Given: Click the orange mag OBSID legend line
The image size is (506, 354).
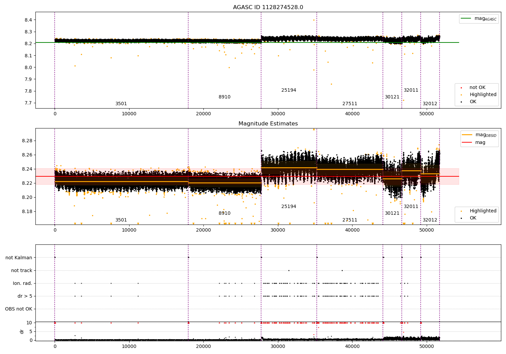Looking at the screenshot, I should click(467, 135).
